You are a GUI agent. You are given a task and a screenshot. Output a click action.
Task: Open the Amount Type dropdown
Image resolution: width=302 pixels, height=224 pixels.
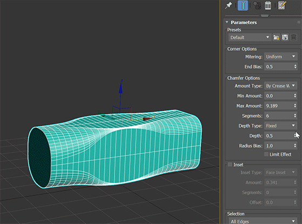tap(280, 86)
